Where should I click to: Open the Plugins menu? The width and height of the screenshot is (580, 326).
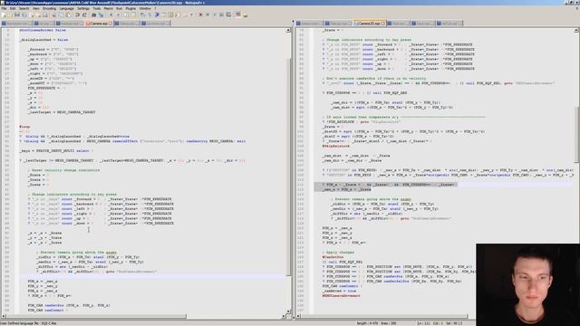(x=130, y=8)
